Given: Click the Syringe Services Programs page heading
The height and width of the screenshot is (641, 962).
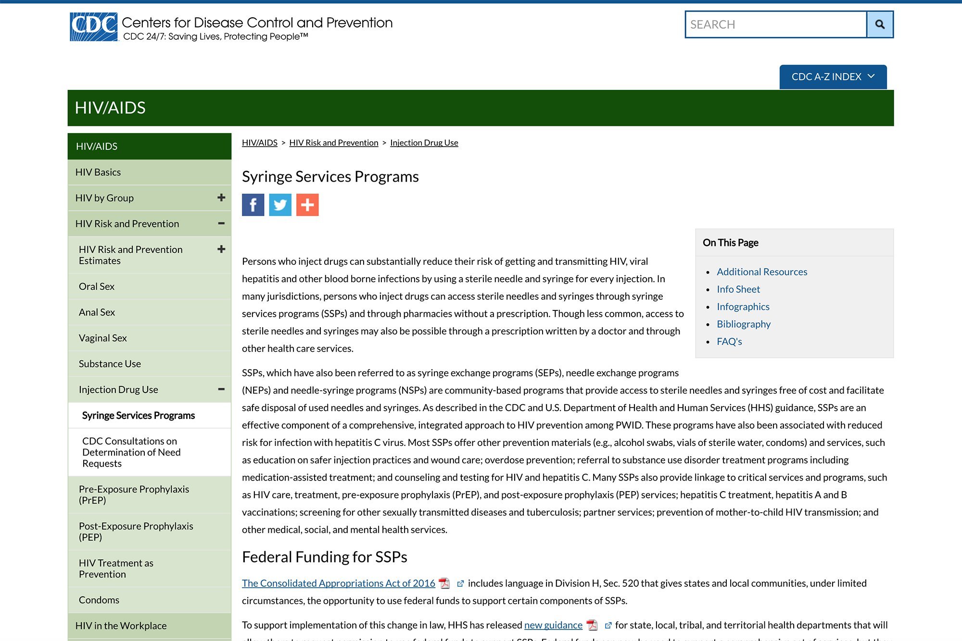Looking at the screenshot, I should (330, 177).
